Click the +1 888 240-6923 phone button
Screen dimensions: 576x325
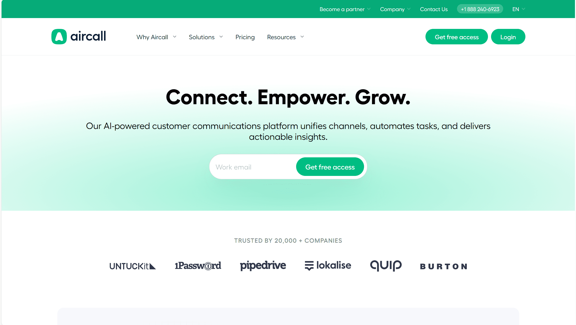click(x=480, y=9)
